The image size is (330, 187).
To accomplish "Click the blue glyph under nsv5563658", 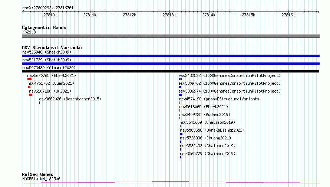I will click(x=181, y=134).
